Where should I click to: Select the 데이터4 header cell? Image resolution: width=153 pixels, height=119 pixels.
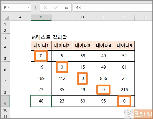click(x=103, y=45)
